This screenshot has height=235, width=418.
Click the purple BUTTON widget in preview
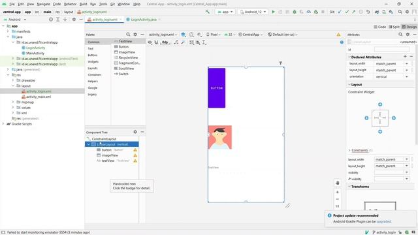coord(217,88)
